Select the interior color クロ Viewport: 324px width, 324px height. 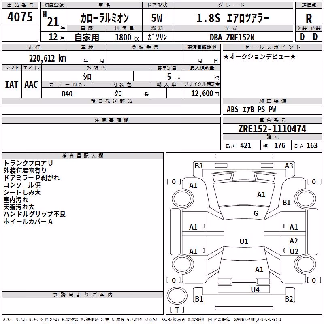[118, 94]
